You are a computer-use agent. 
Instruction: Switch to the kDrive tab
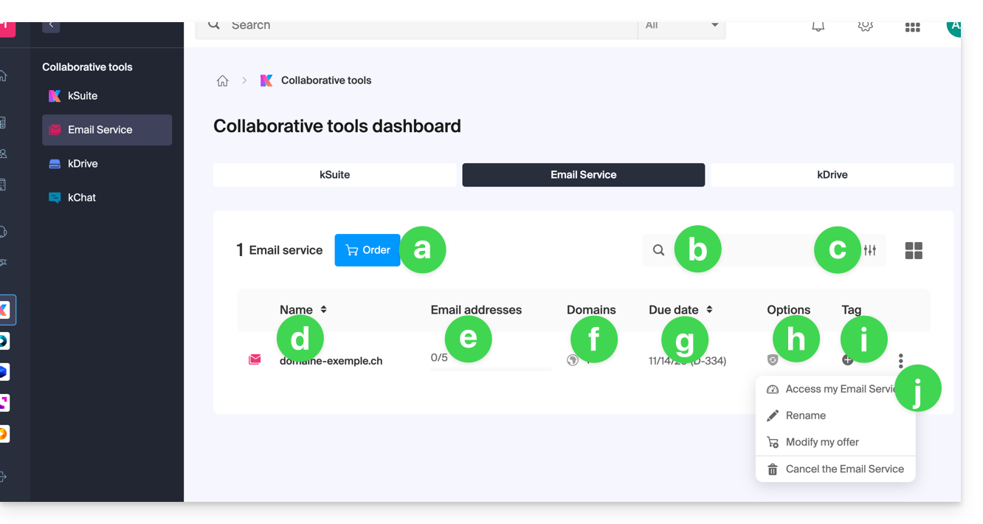(832, 175)
